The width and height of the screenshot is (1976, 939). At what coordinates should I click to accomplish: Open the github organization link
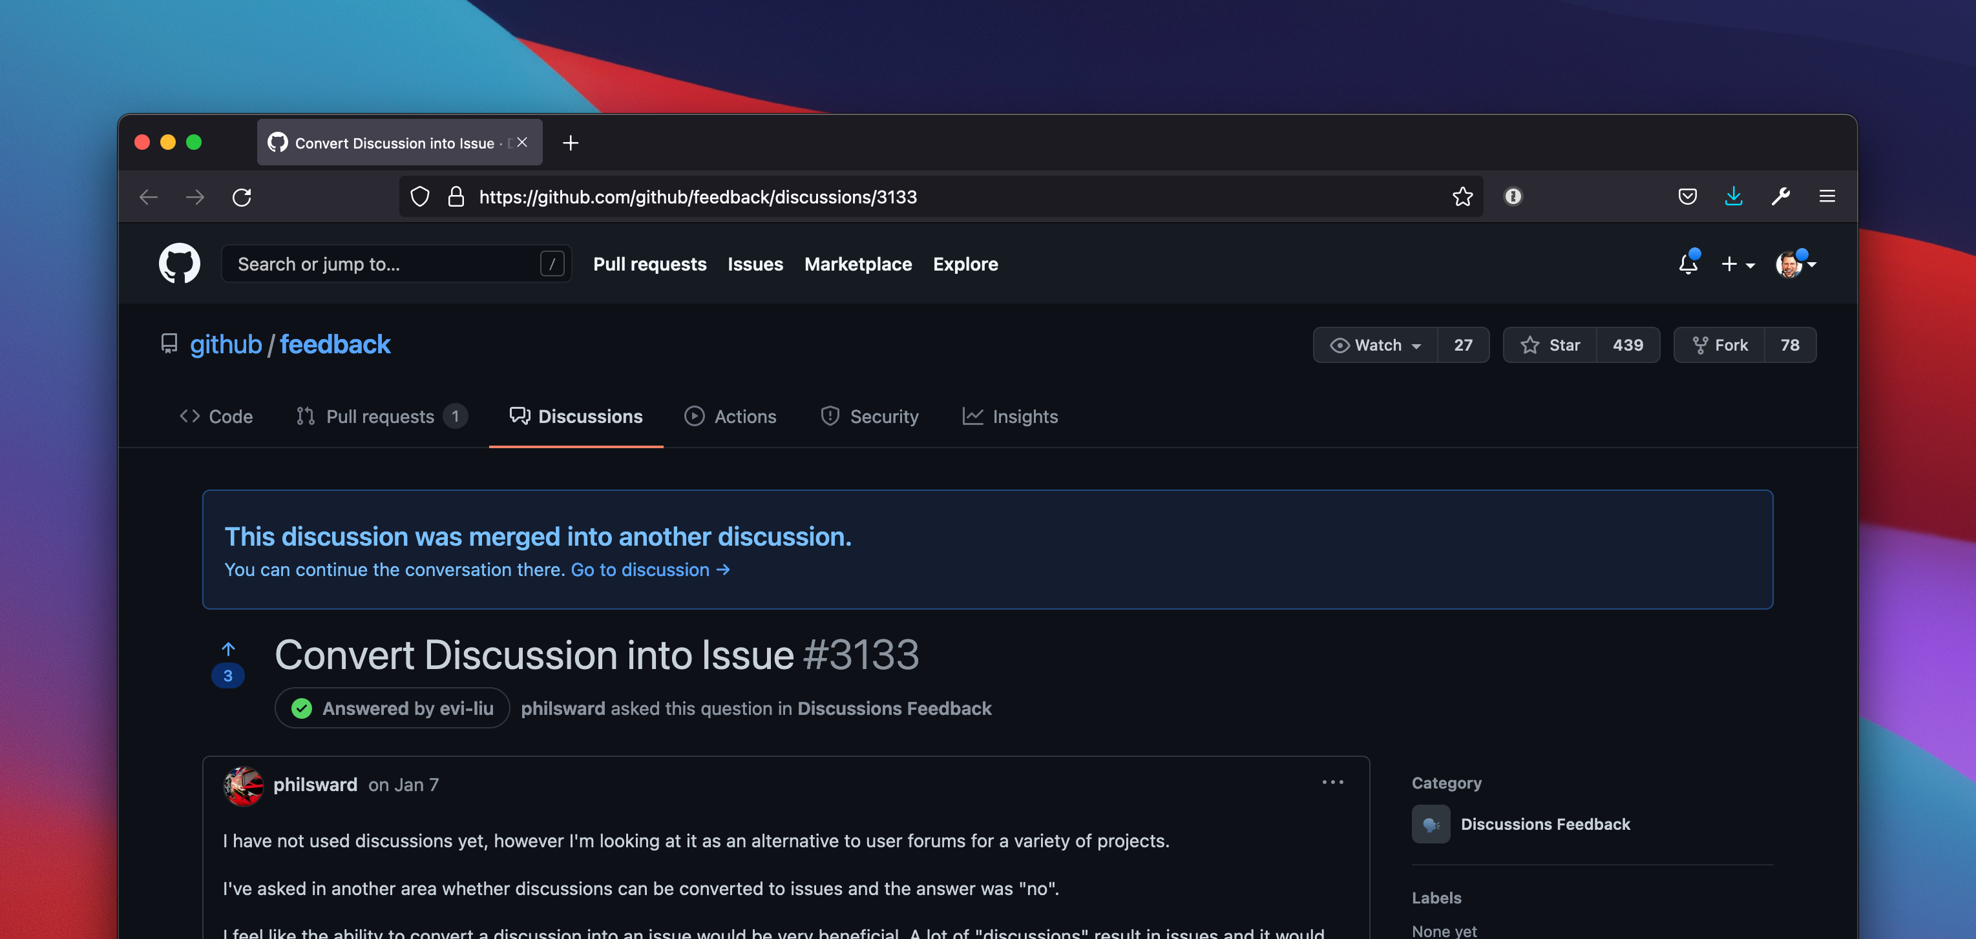pyautogui.click(x=226, y=345)
